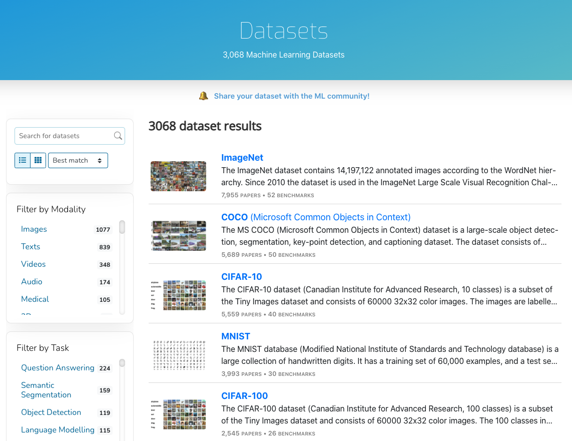The height and width of the screenshot is (441, 572).
Task: Click the COCO thumbnail image
Action: pos(178,236)
